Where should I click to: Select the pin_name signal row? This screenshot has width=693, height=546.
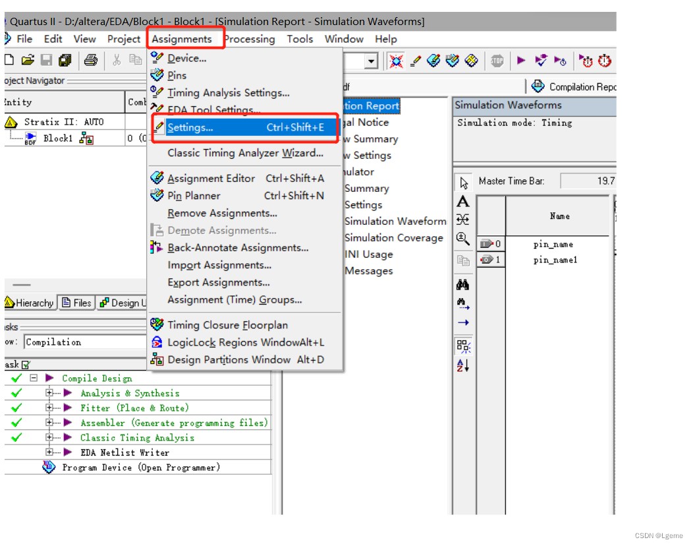(545, 244)
